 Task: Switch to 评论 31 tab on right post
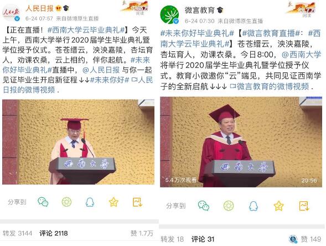pyautogui.click(x=203, y=239)
